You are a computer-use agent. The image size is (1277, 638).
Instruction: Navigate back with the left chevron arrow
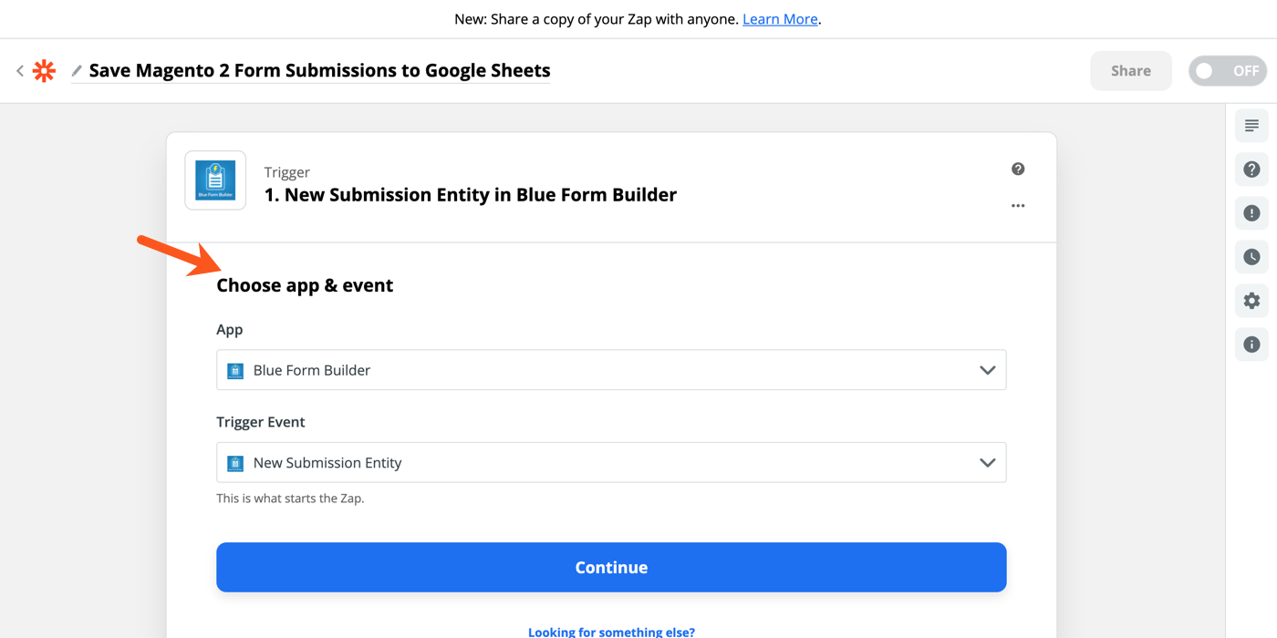[x=19, y=70]
